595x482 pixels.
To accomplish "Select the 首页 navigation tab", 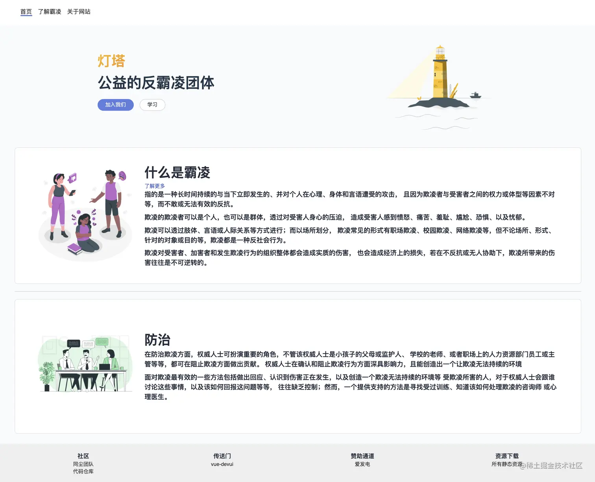I will [x=26, y=12].
